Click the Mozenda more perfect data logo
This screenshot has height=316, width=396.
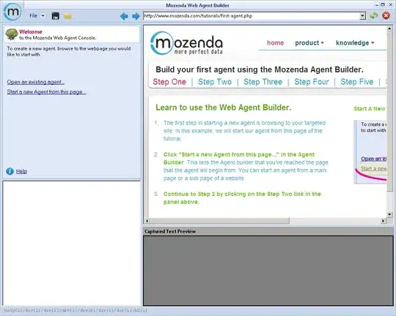point(186,43)
